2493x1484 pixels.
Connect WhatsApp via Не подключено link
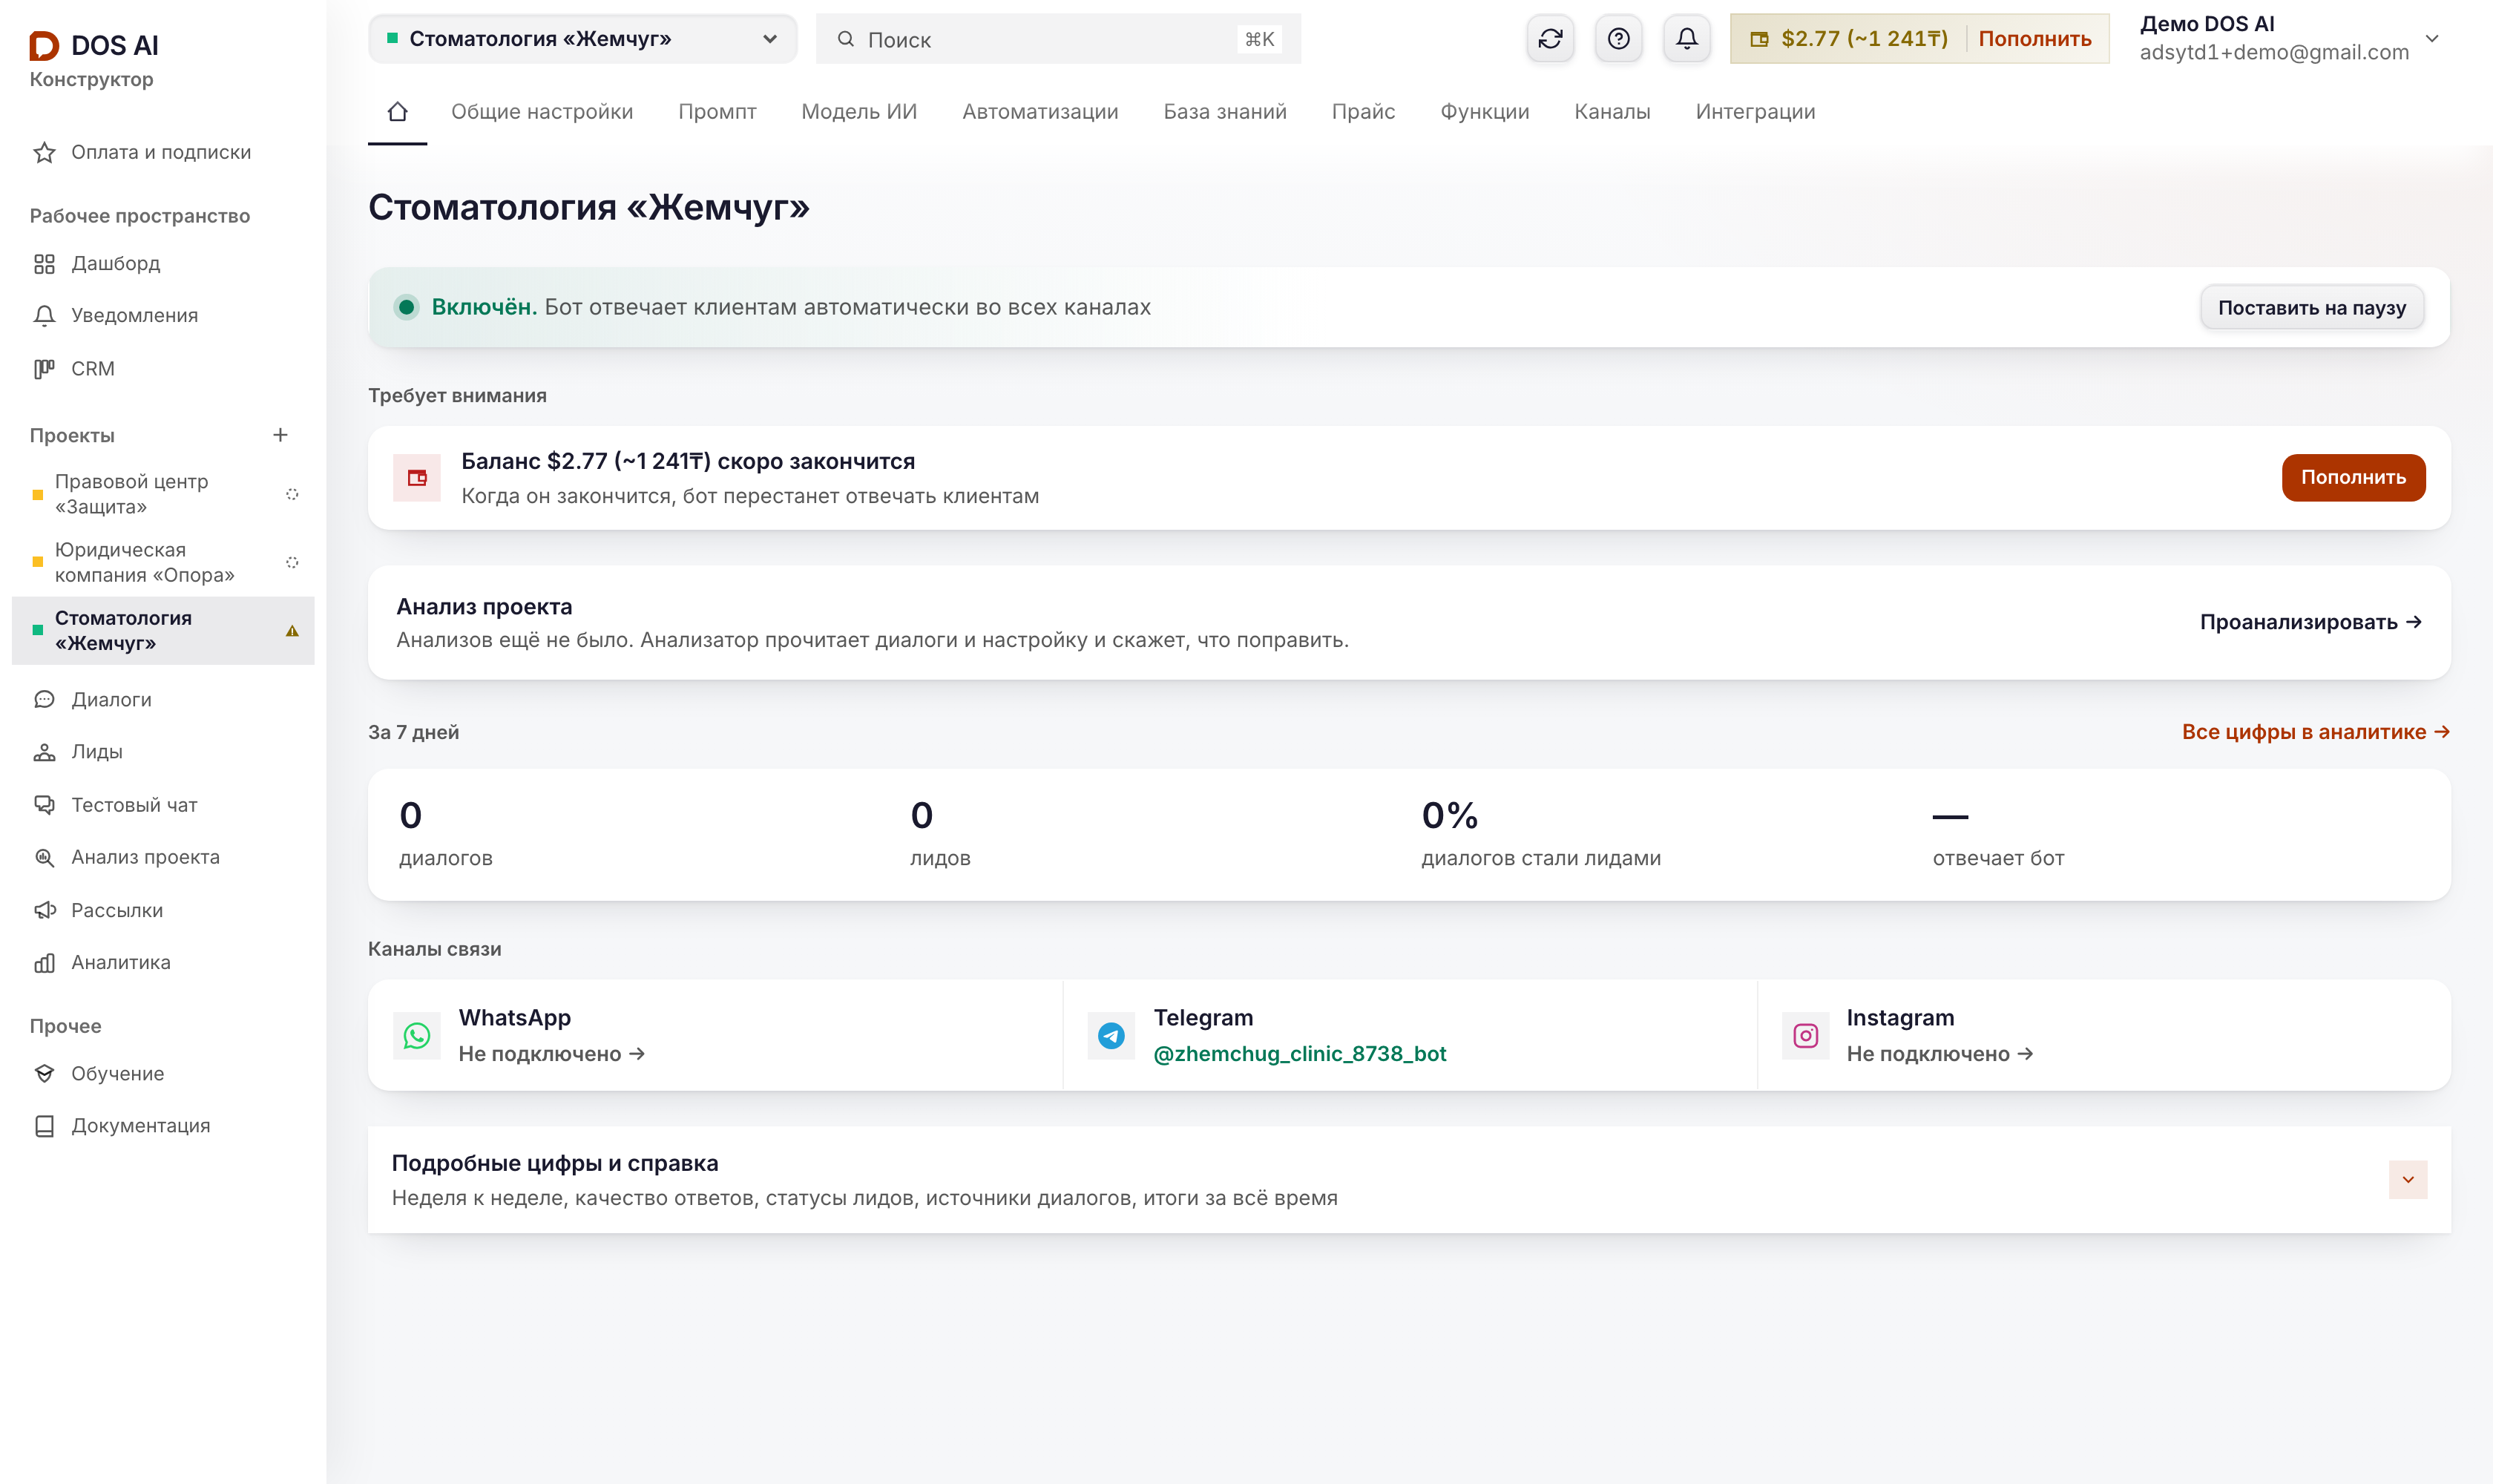click(551, 1054)
